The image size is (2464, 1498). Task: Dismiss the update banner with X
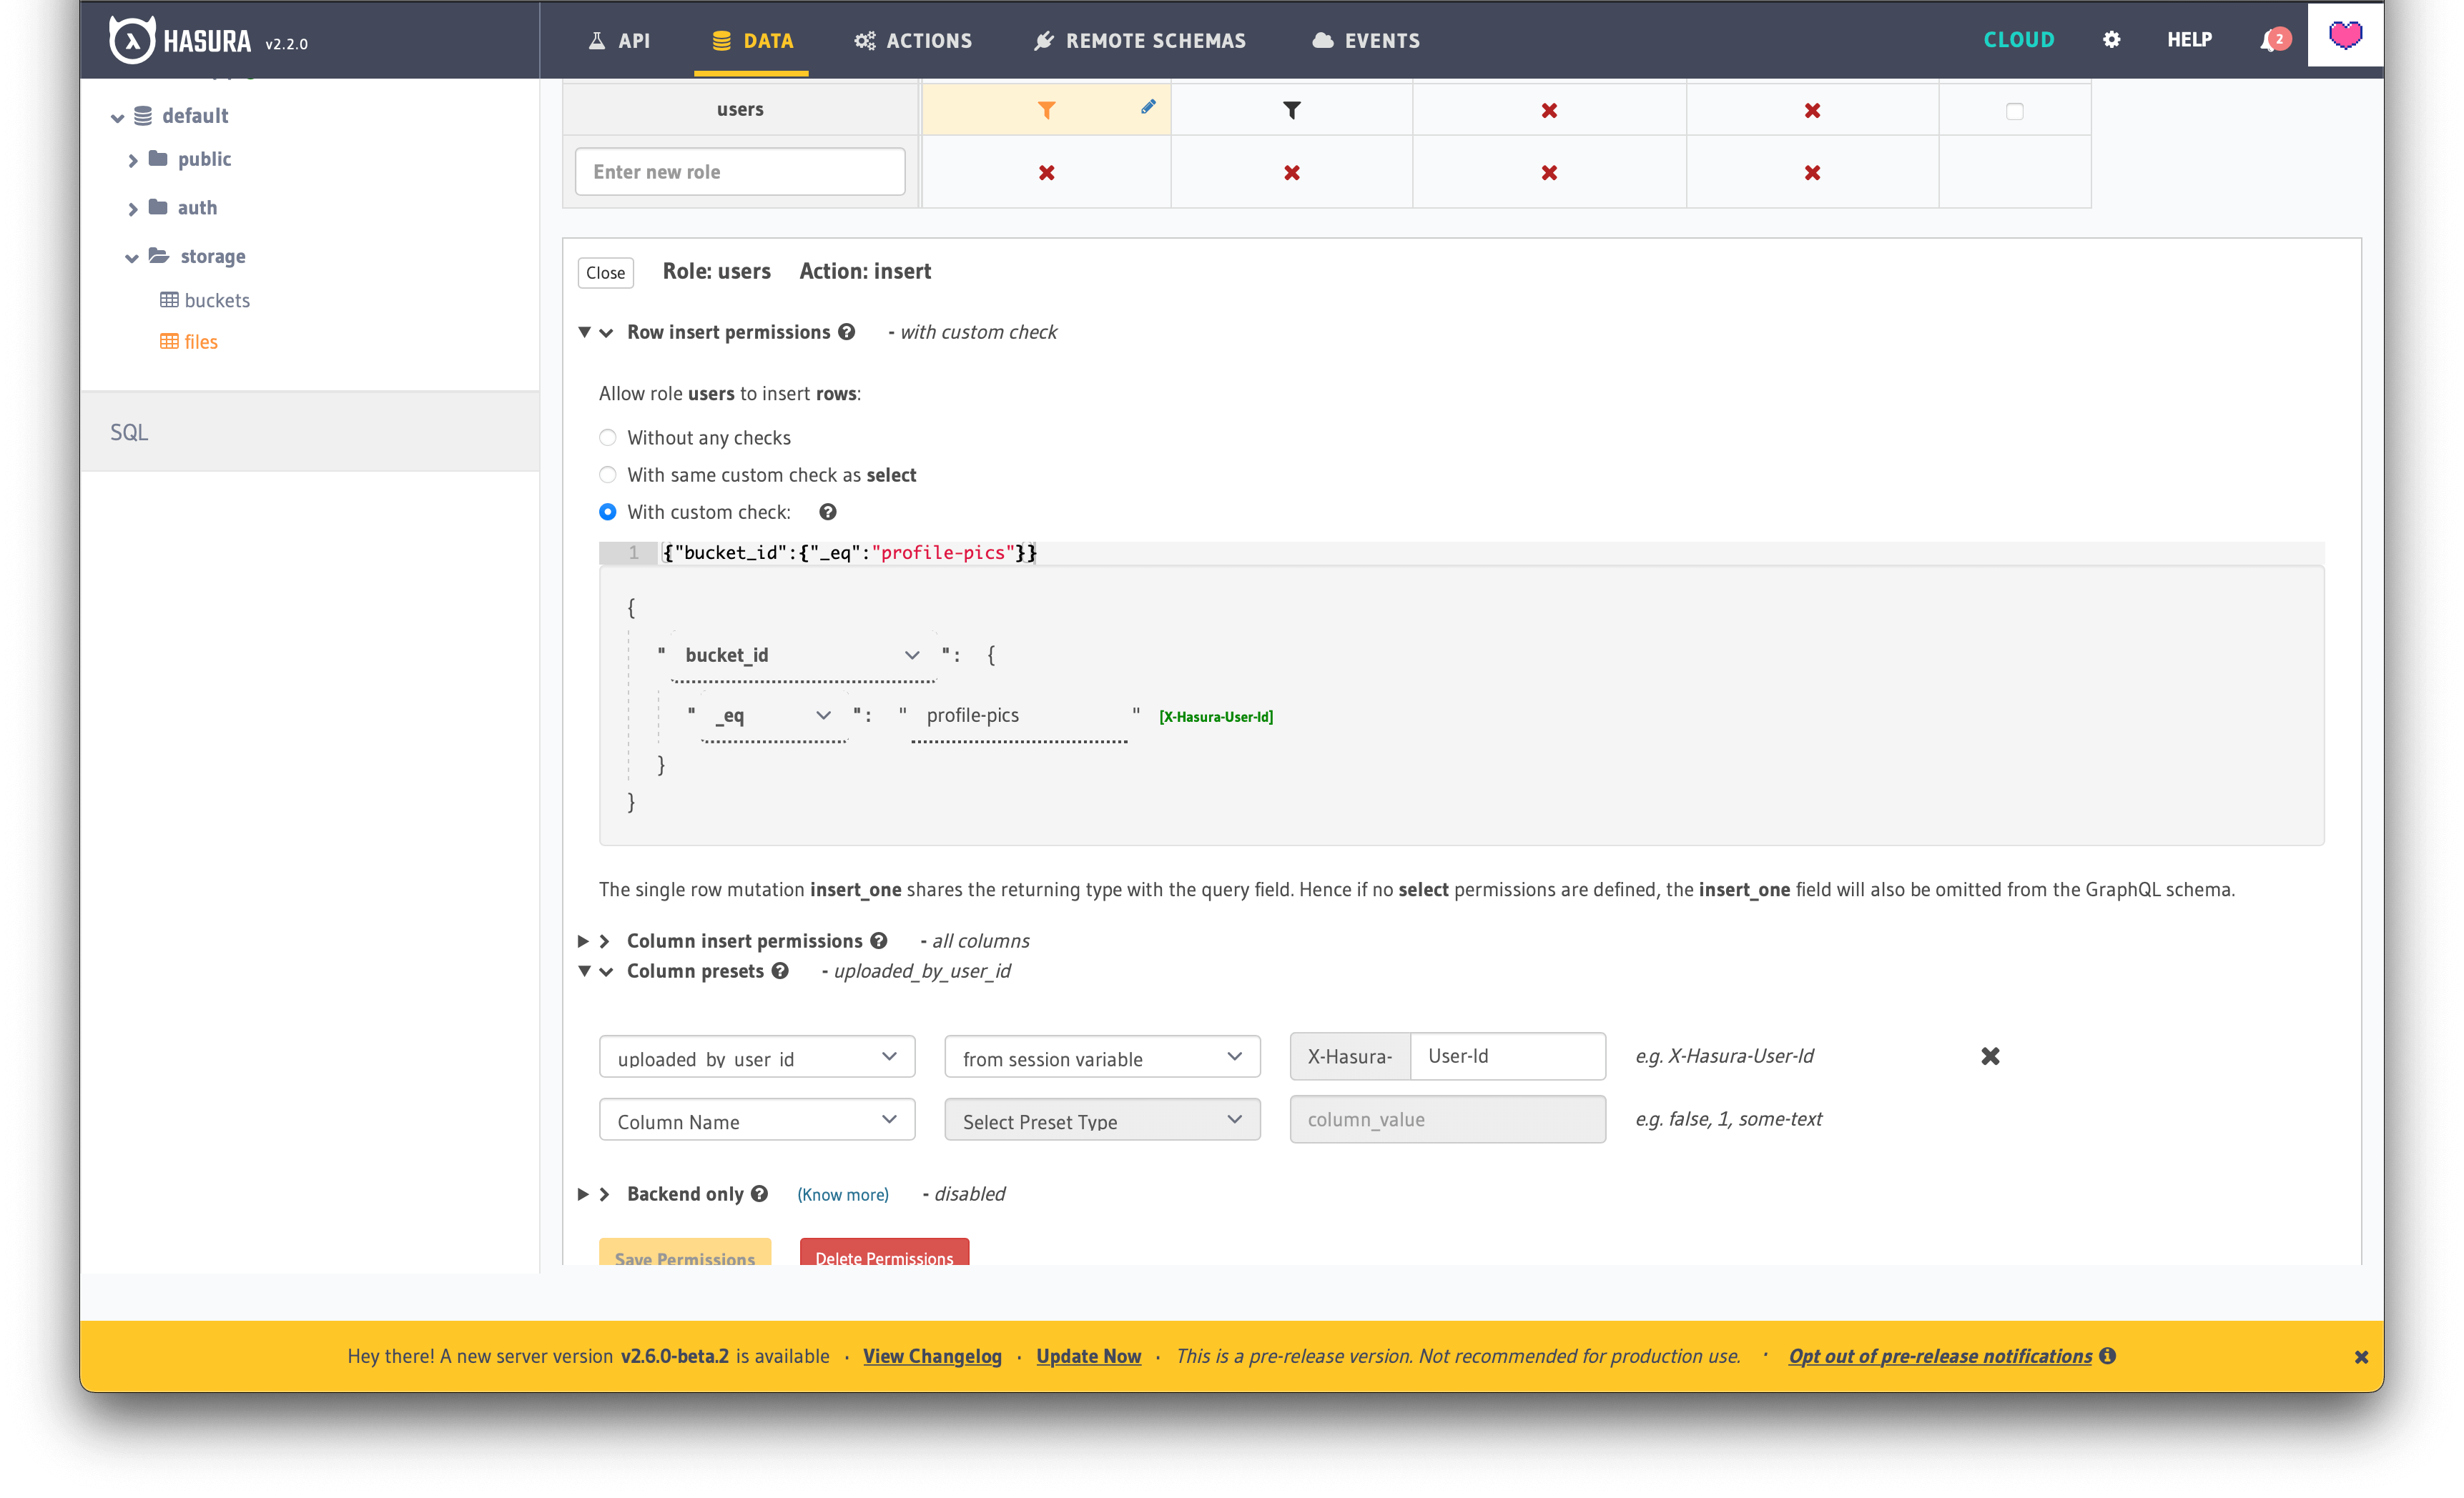[2361, 1356]
